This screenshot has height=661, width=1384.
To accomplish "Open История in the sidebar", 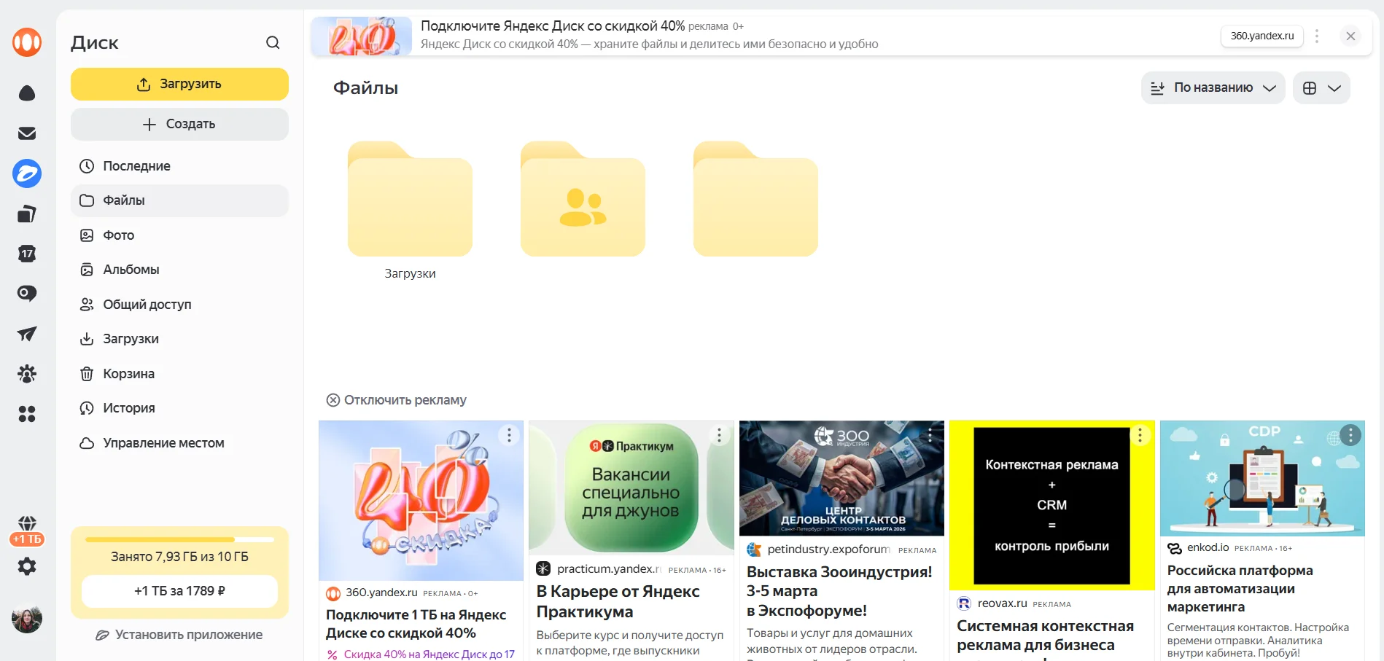I will (179, 408).
